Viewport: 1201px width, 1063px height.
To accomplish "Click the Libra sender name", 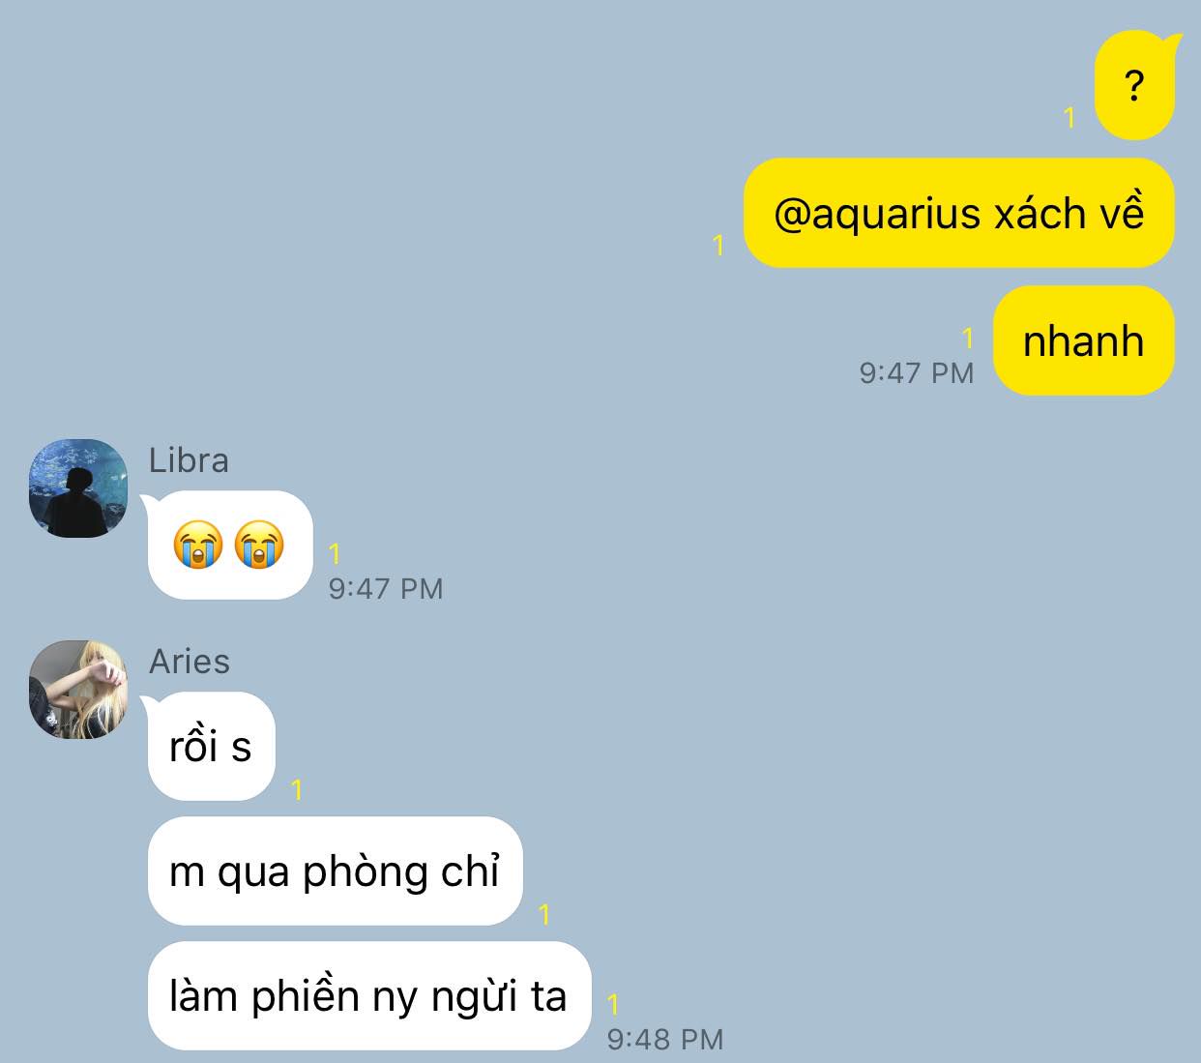I will click(x=189, y=460).
